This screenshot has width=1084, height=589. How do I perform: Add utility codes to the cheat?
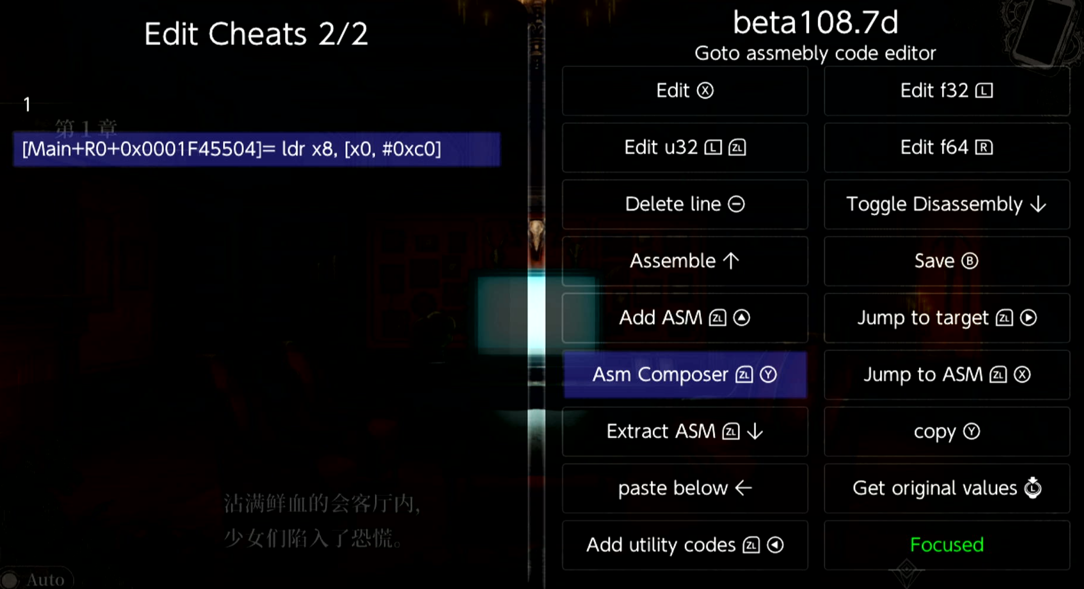pos(685,545)
